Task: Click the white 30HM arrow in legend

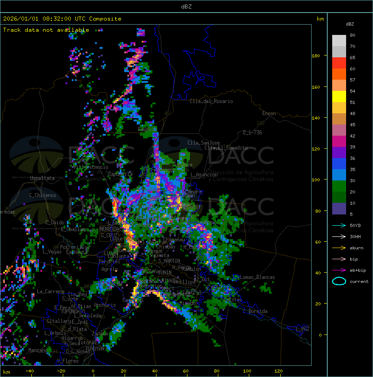Action: 339,236
